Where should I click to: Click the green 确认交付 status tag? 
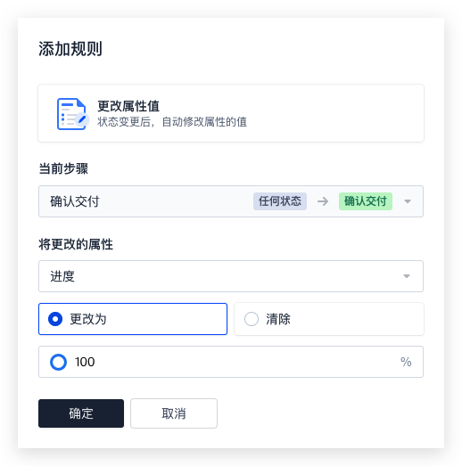(366, 201)
